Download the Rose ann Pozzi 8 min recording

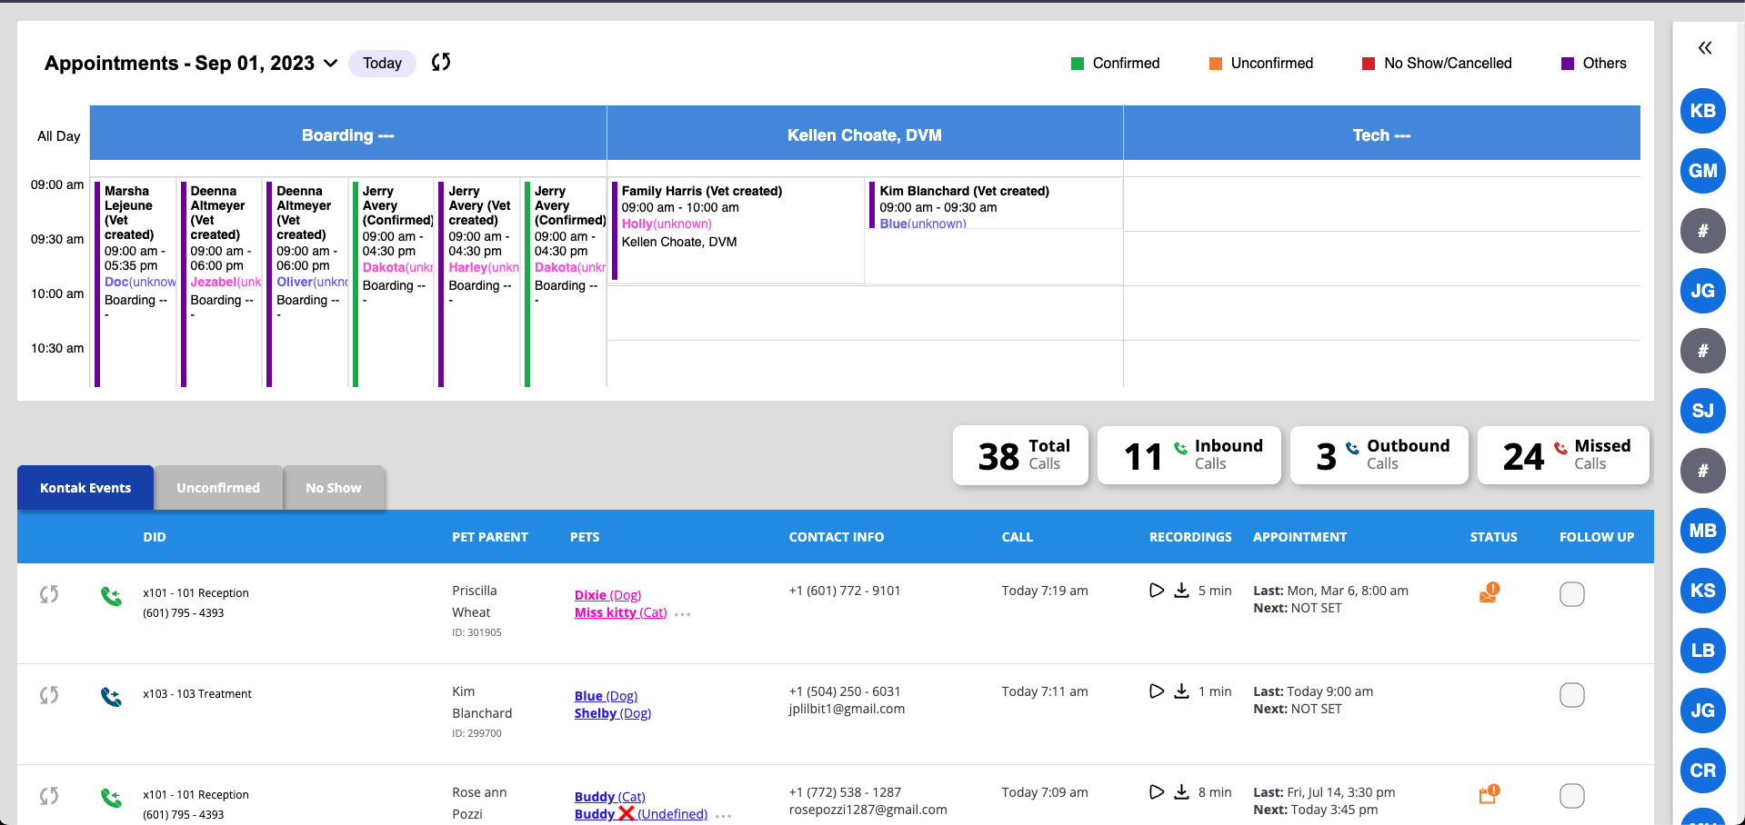1181,792
